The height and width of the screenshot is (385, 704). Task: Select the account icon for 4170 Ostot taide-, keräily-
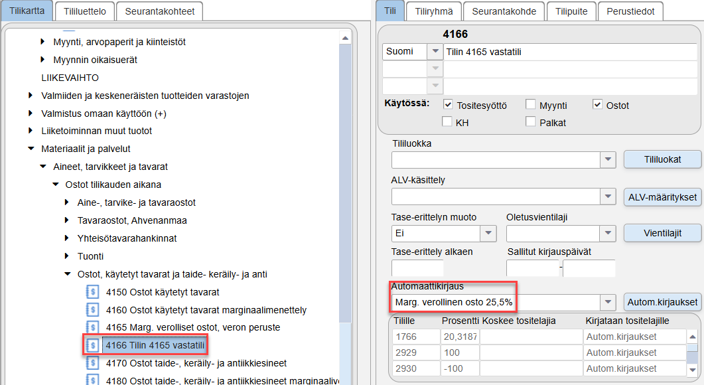tap(92, 363)
